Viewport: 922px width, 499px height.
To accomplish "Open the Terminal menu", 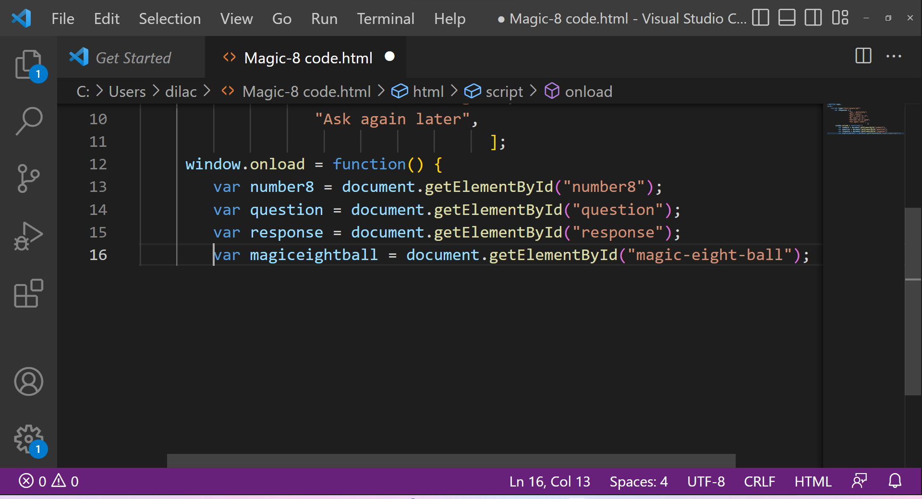I will click(x=386, y=19).
